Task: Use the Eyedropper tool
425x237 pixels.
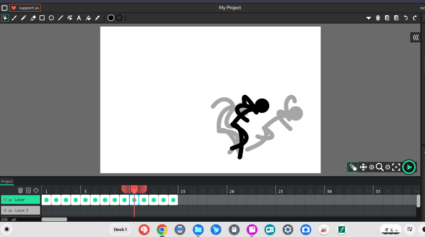Action: click(x=97, y=18)
